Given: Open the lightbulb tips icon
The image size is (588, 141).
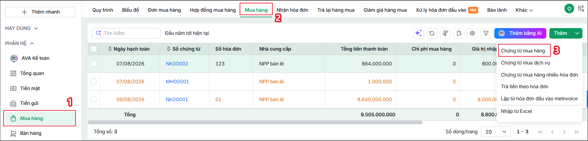Looking at the screenshot, I should click(569, 8).
